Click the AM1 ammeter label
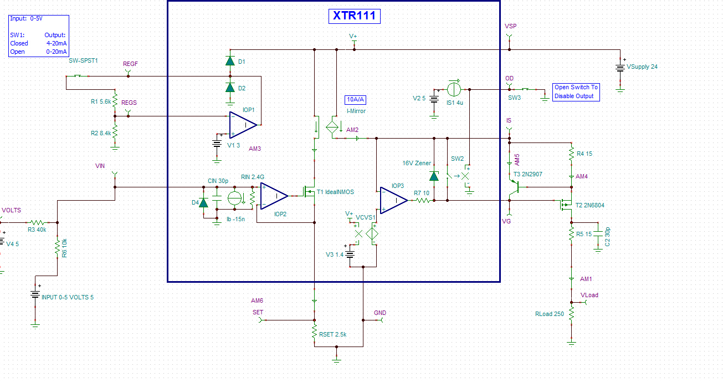 pyautogui.click(x=586, y=279)
